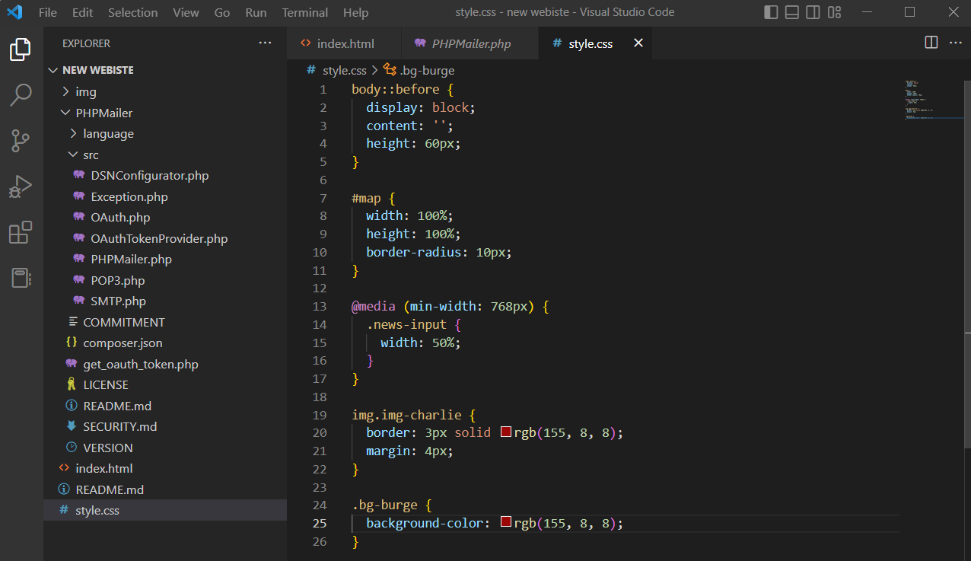Collapse the src folder
Viewport: 971px width, 561px height.
(90, 155)
